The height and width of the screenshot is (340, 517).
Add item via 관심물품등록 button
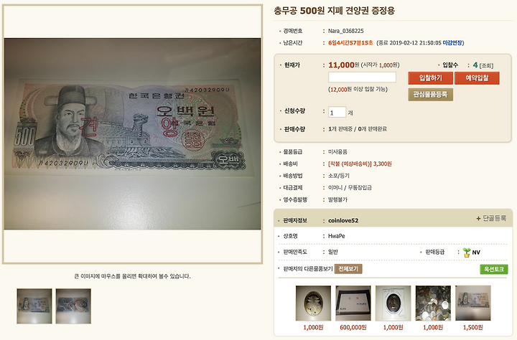[430, 95]
